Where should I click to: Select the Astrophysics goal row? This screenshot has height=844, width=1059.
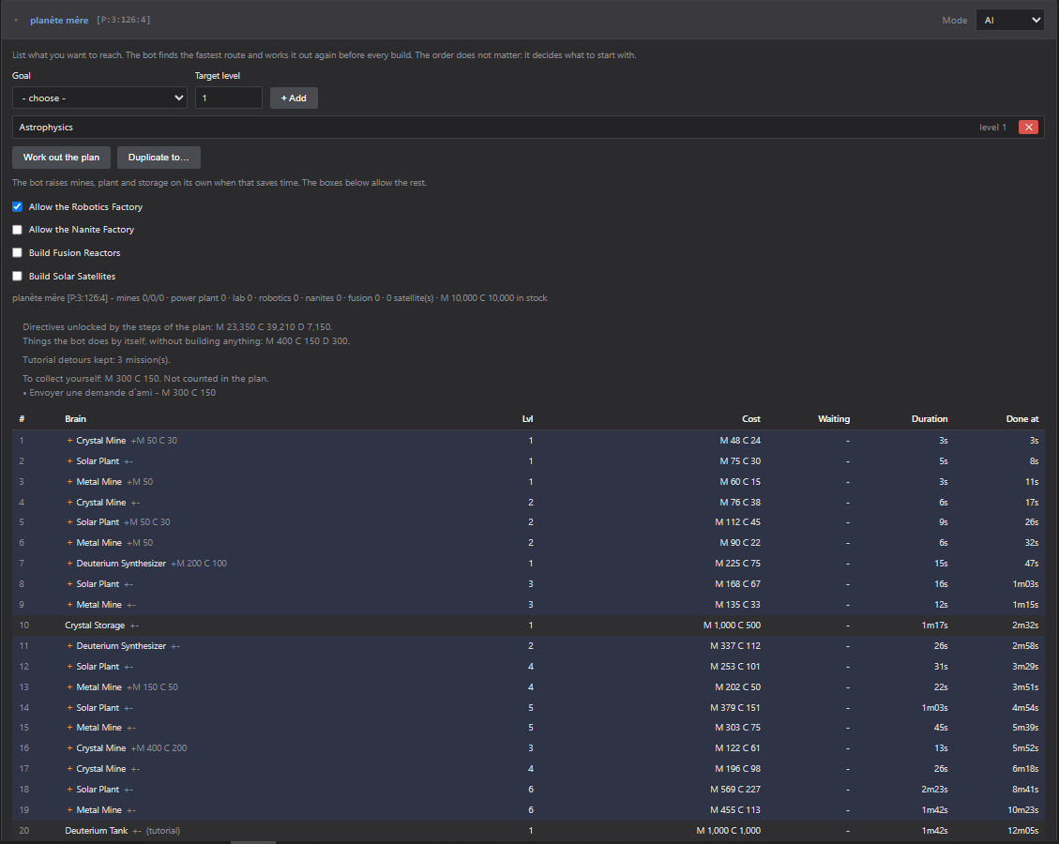(x=528, y=127)
